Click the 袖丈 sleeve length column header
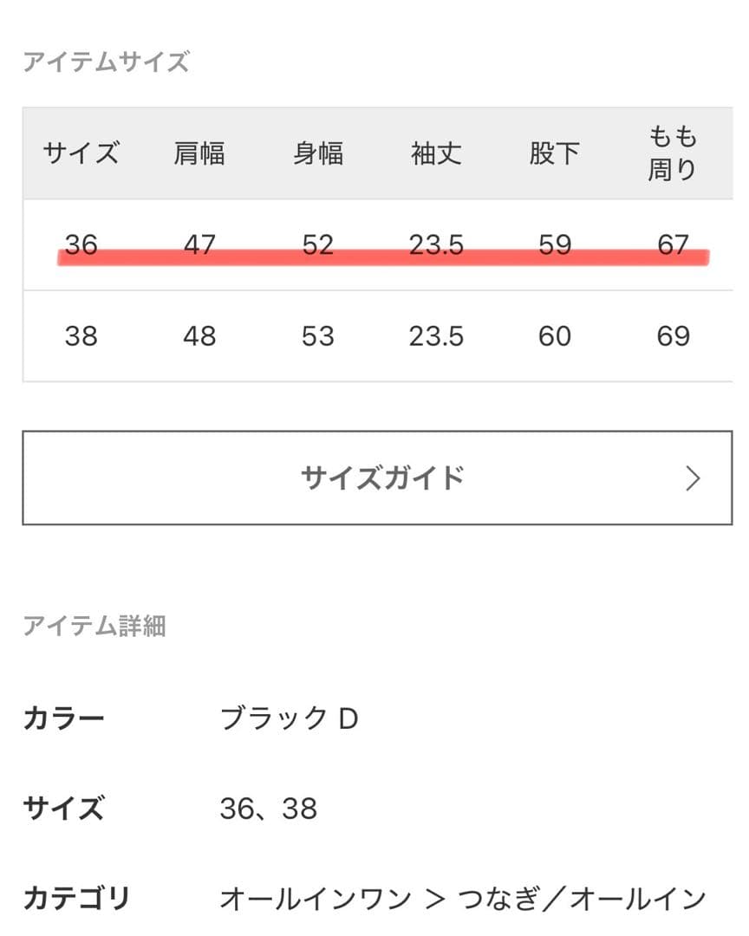Image resolution: width=749 pixels, height=936 pixels. (x=436, y=153)
